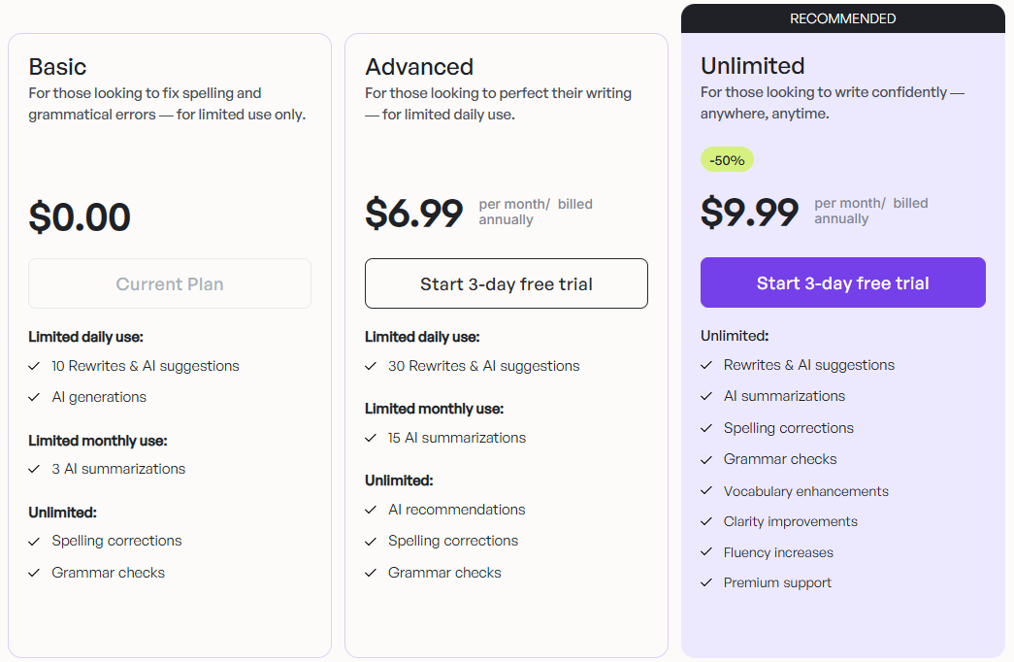This screenshot has height=662, width=1014.
Task: Select the checkmark beside Grammar checks in Basic
Action: point(34,572)
